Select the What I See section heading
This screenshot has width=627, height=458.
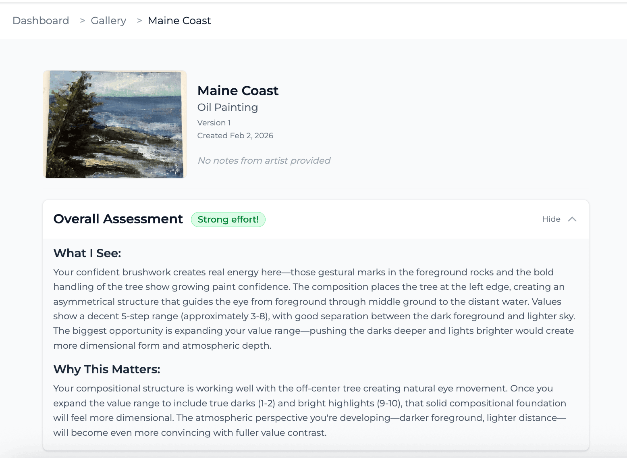tap(87, 253)
